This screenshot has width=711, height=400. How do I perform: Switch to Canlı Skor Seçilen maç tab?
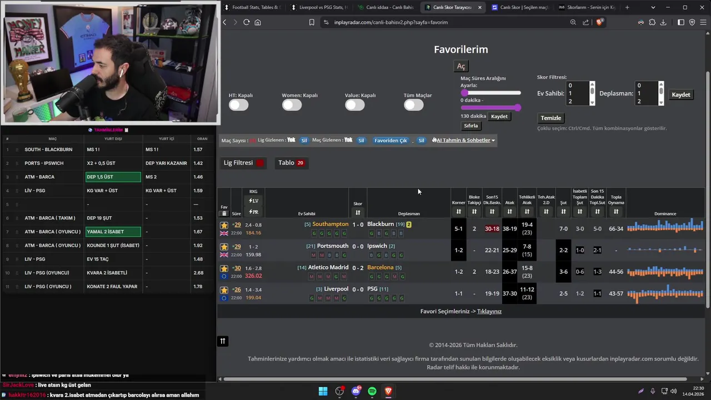tap(519, 7)
